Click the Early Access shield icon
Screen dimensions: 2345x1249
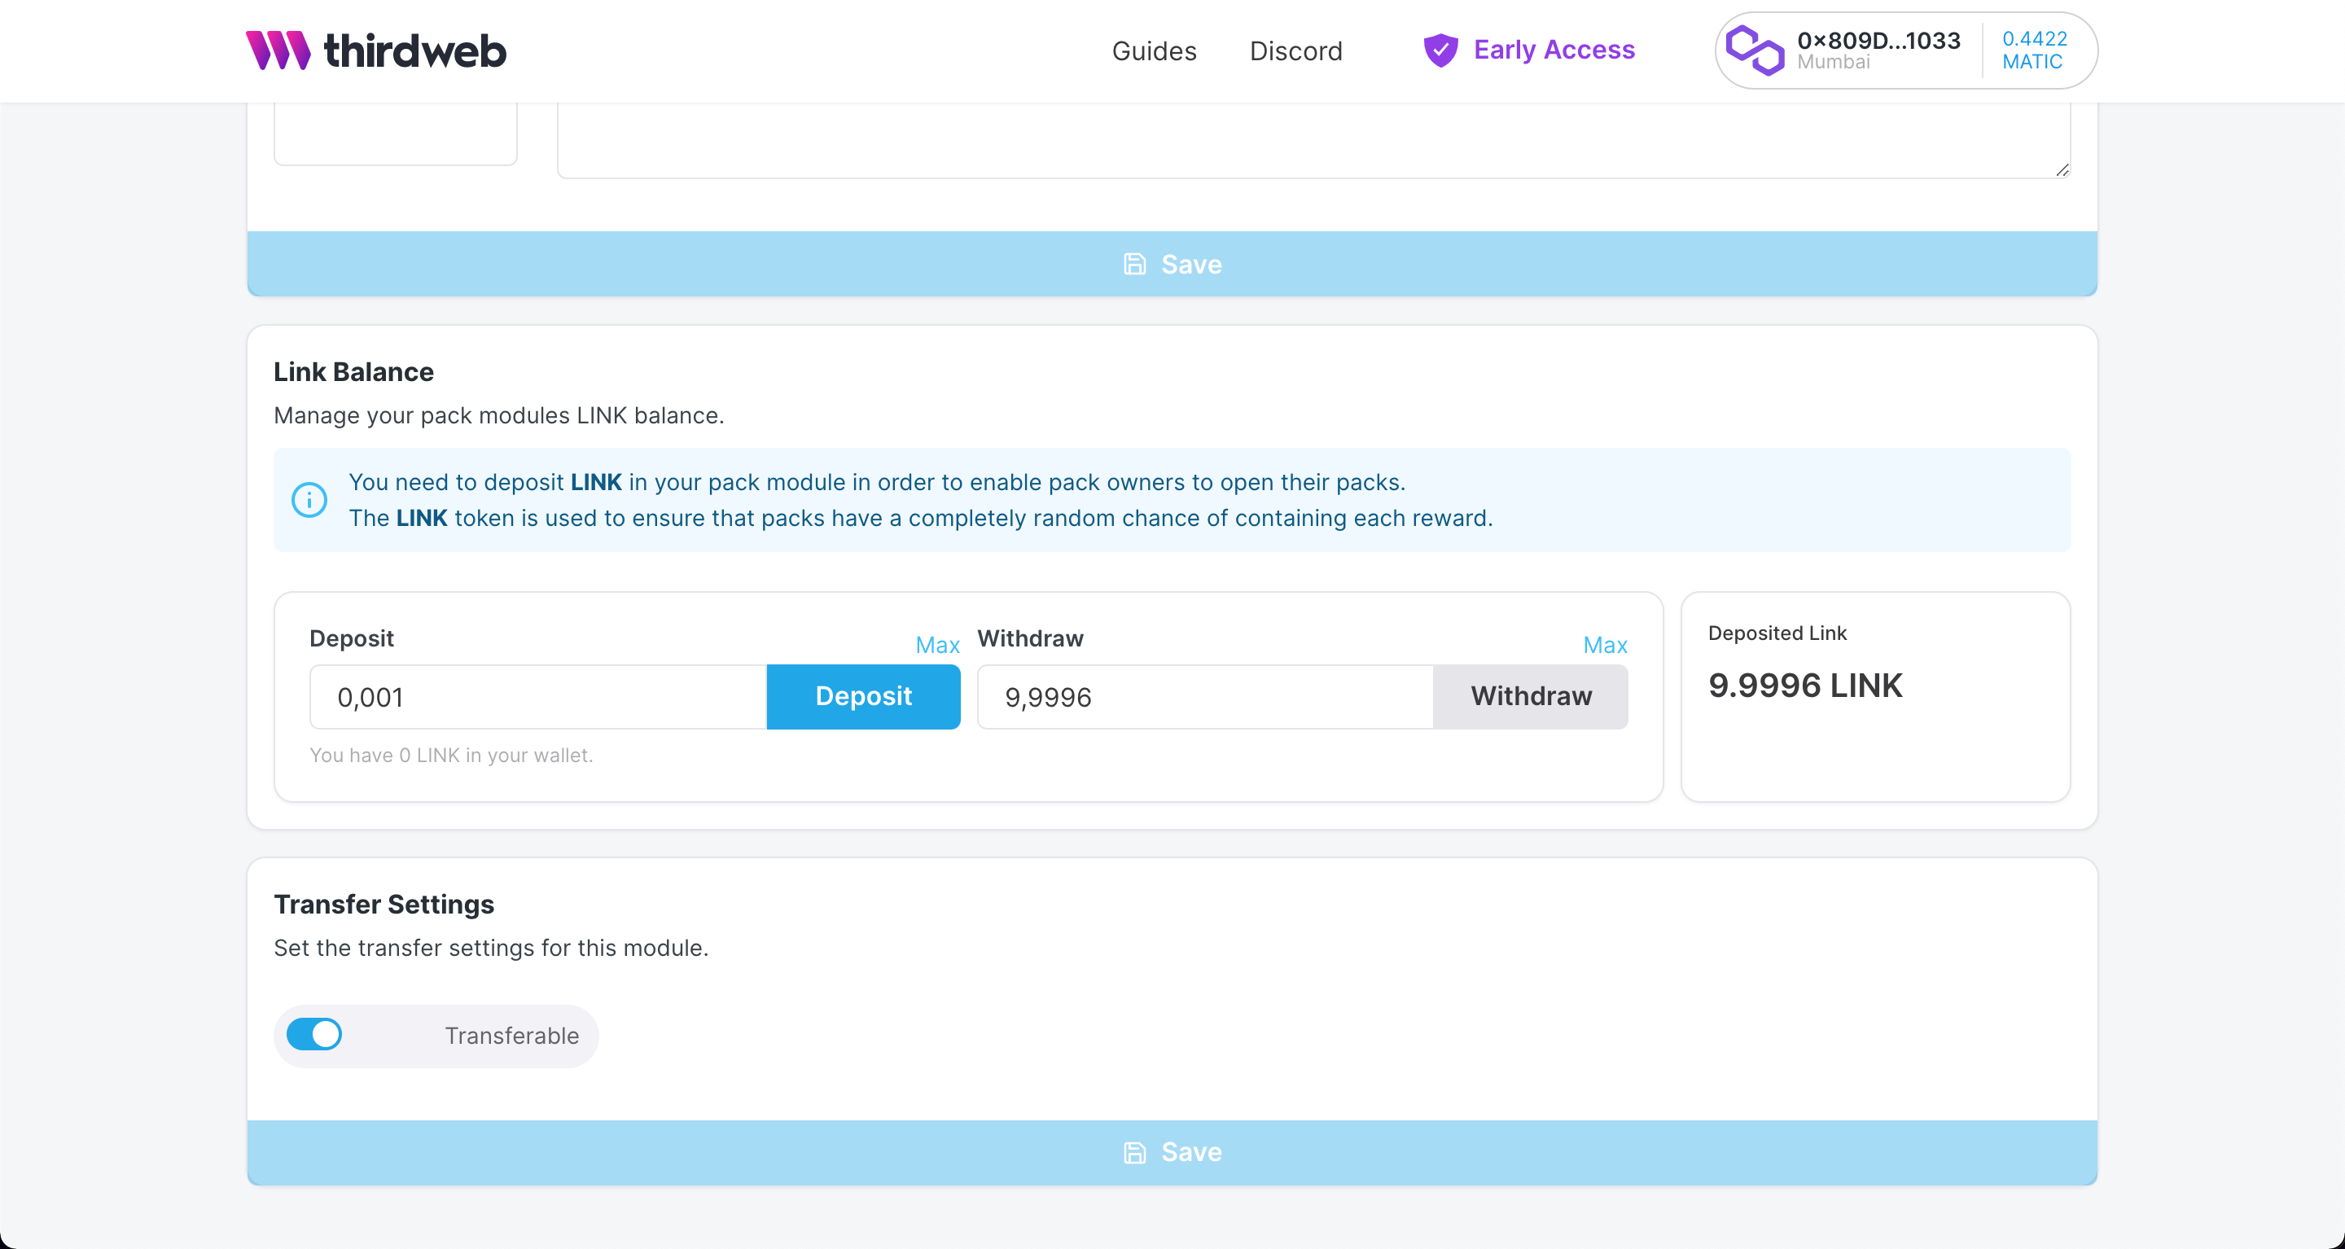[x=1440, y=50]
